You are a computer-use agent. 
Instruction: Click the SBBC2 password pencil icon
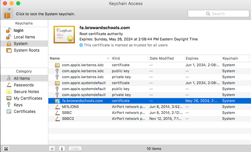tap(57, 119)
